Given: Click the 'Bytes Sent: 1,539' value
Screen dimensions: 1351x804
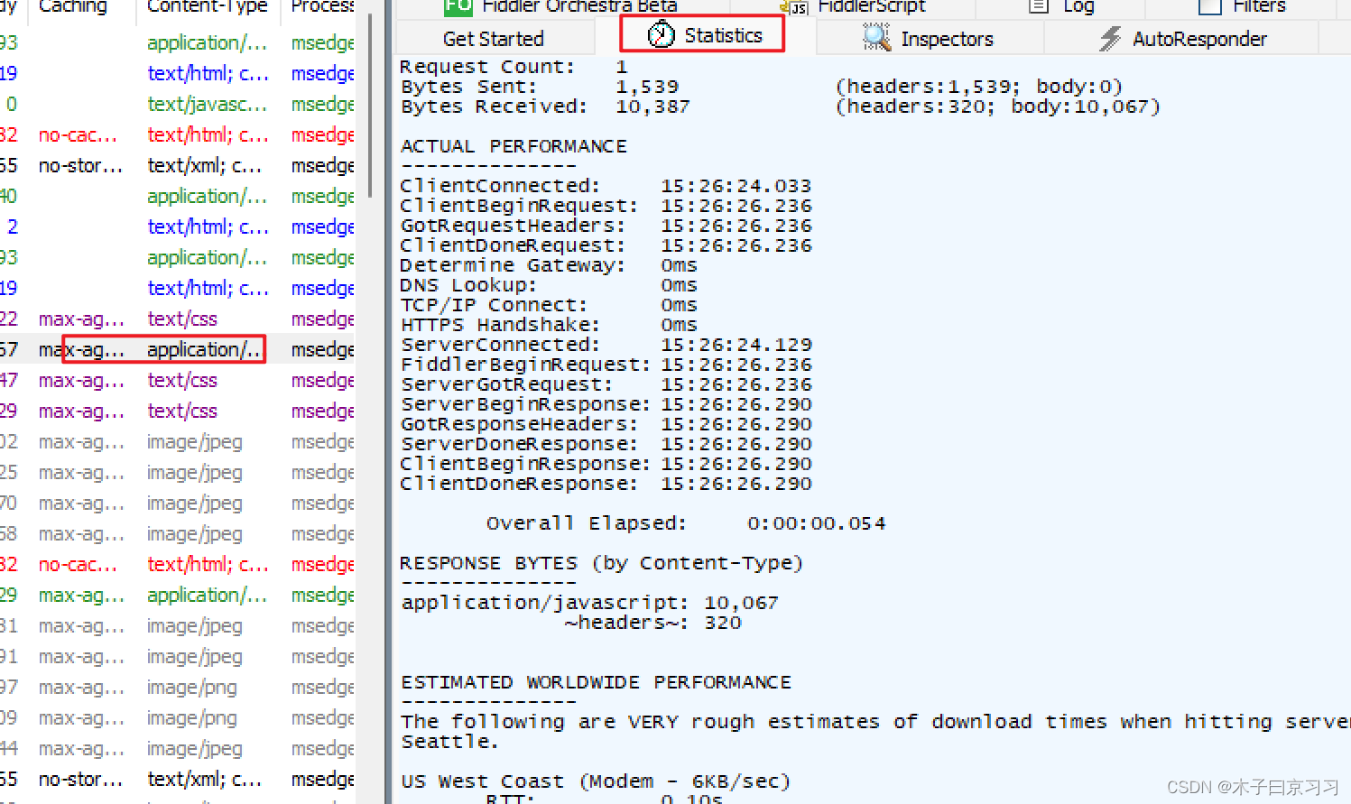Looking at the screenshot, I should point(647,87).
